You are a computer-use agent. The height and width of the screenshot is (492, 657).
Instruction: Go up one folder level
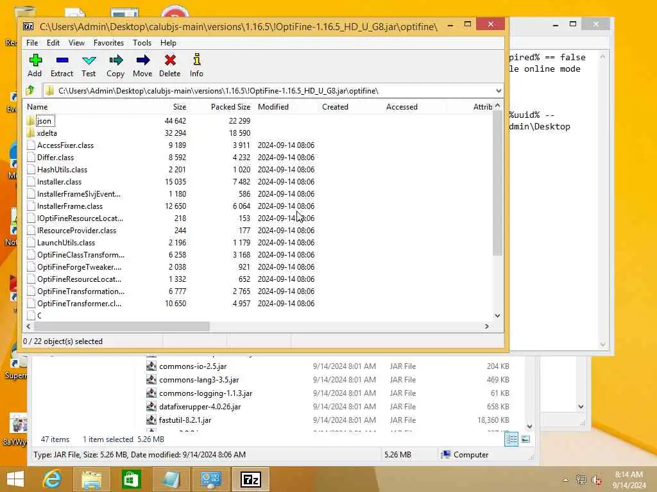[31, 90]
